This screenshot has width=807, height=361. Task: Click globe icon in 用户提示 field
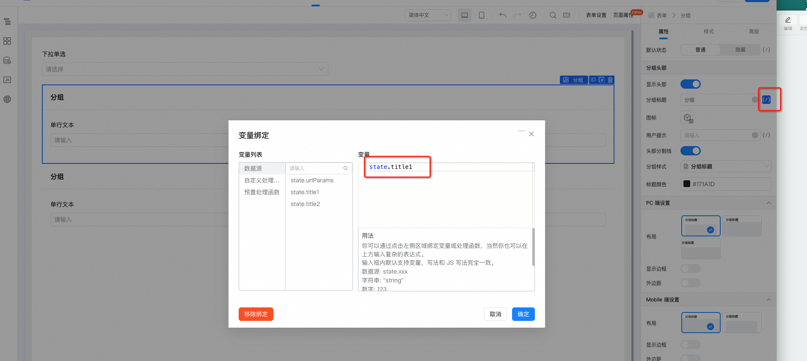755,135
